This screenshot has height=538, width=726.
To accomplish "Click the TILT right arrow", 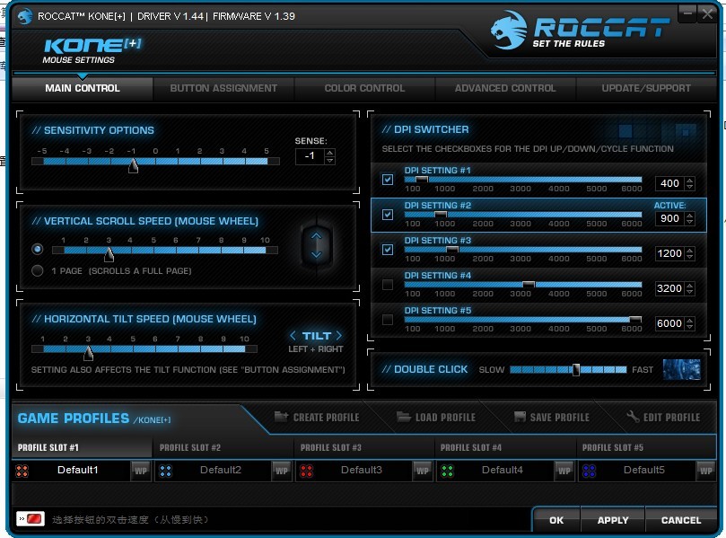I will [339, 335].
